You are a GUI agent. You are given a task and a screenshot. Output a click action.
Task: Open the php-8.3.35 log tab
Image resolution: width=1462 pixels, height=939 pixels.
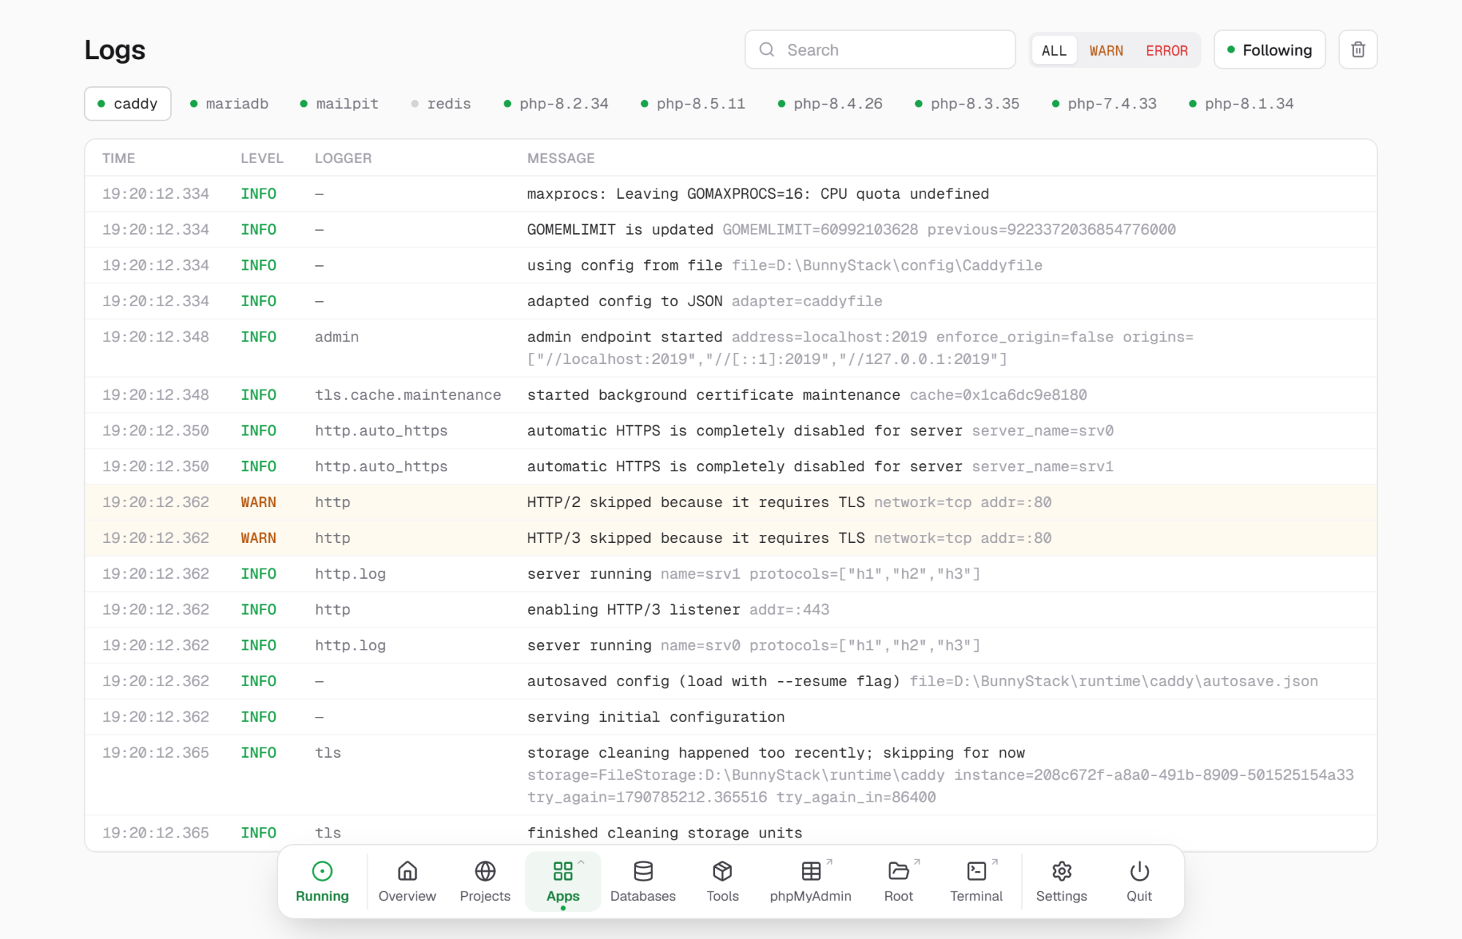point(967,104)
